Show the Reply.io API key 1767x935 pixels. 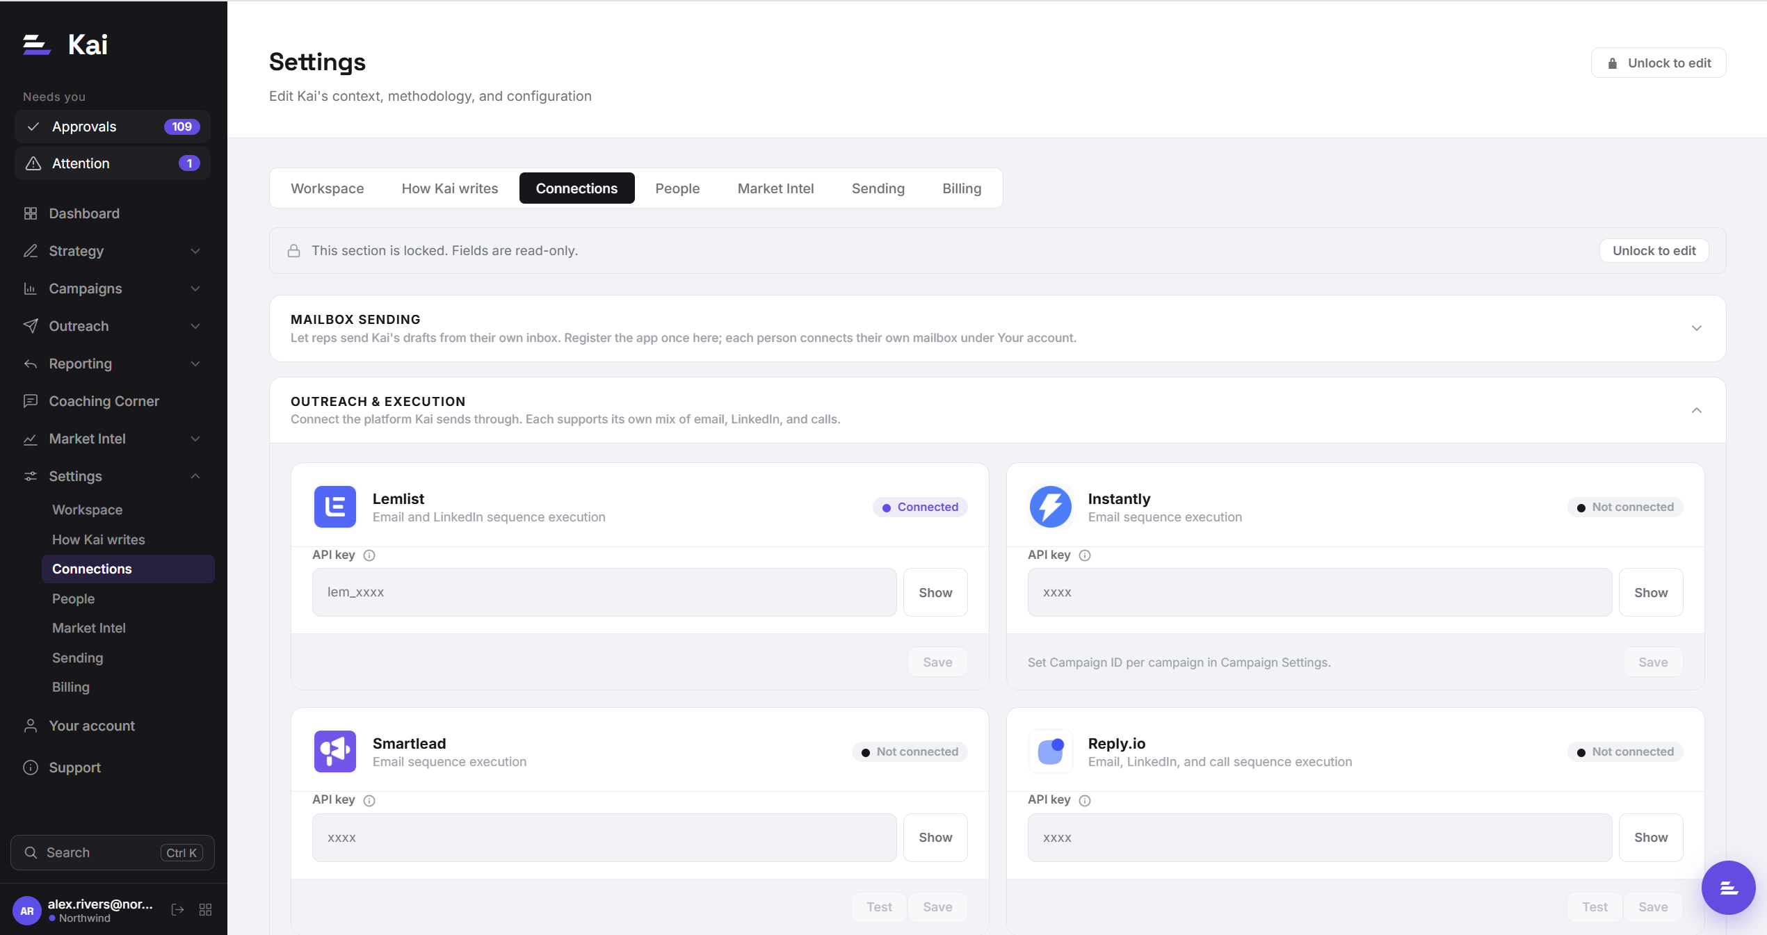click(1651, 838)
